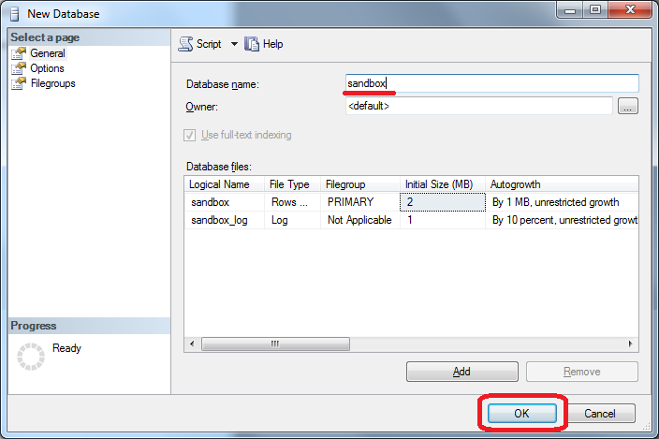The height and width of the screenshot is (439, 659).
Task: Click the horizontal scrollbar right arrow
Action: pyautogui.click(x=630, y=344)
